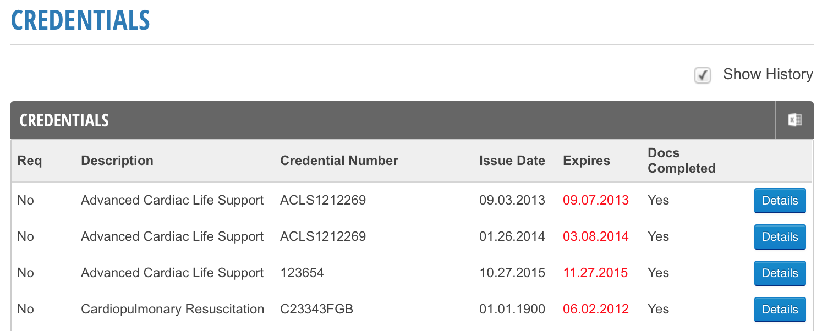Sort by the Expires column header
822x331 pixels.
click(587, 161)
